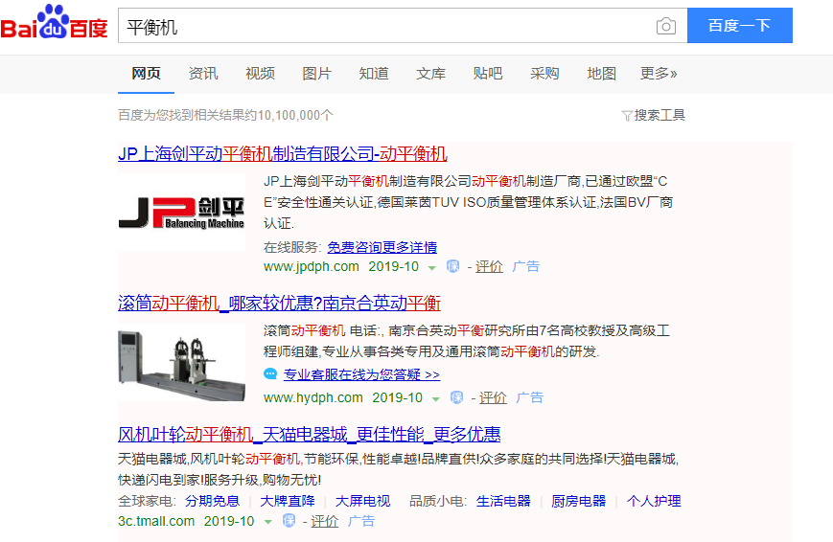Click the balancing machine photo thumbnail

[x=181, y=362]
